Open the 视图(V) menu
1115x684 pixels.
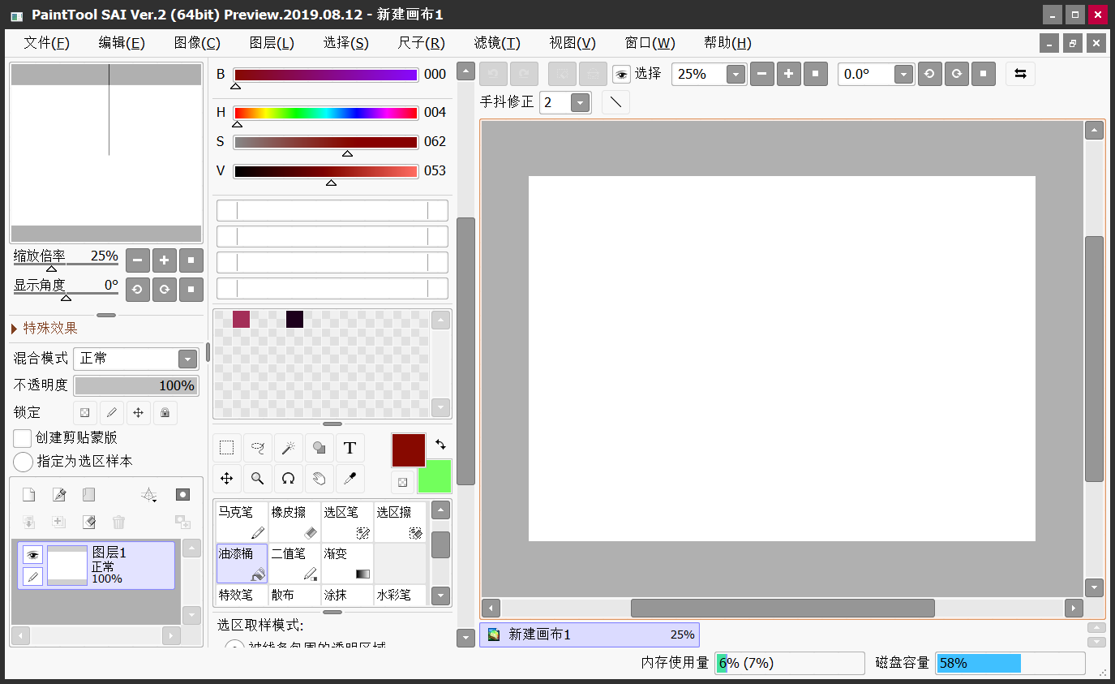coord(573,43)
